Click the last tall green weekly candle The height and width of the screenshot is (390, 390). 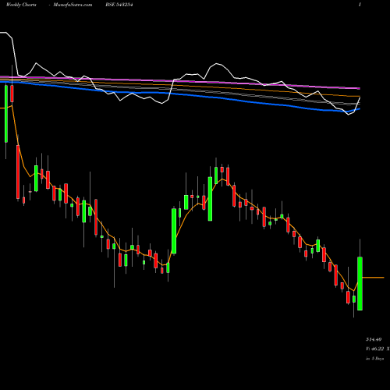click(x=360, y=283)
